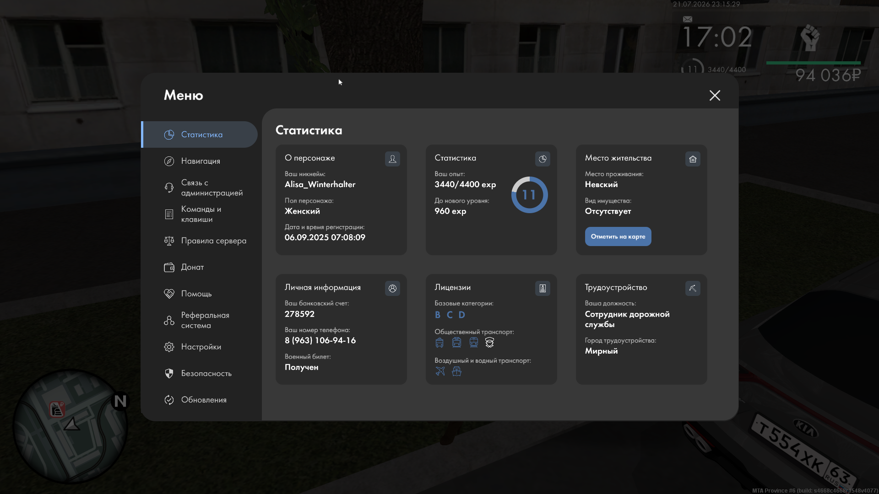
Task: Click the Лицензии card title
Action: click(x=453, y=287)
